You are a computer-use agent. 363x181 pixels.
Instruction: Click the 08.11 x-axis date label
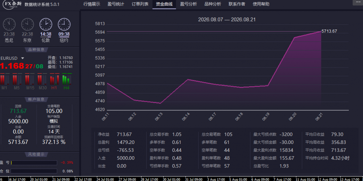106,117
